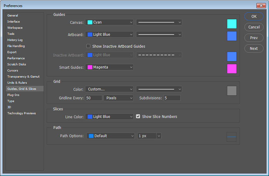
Task: Click the gray Grid color swatch
Action: (x=232, y=91)
